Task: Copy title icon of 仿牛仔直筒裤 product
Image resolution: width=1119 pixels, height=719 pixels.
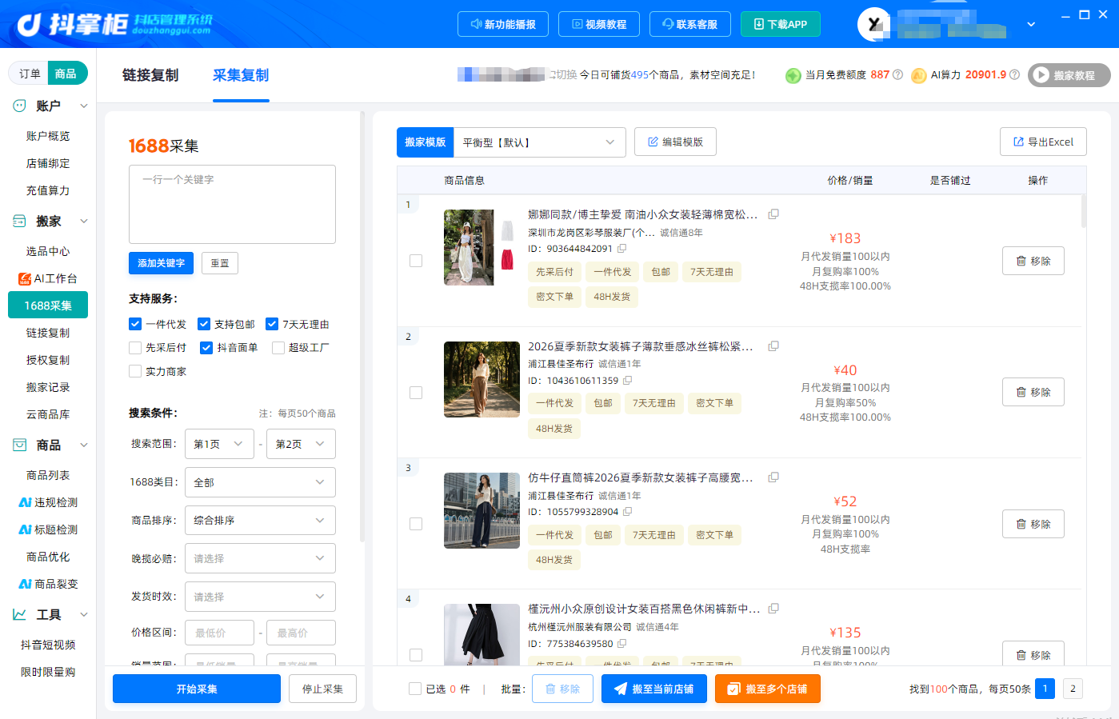Action: (773, 477)
